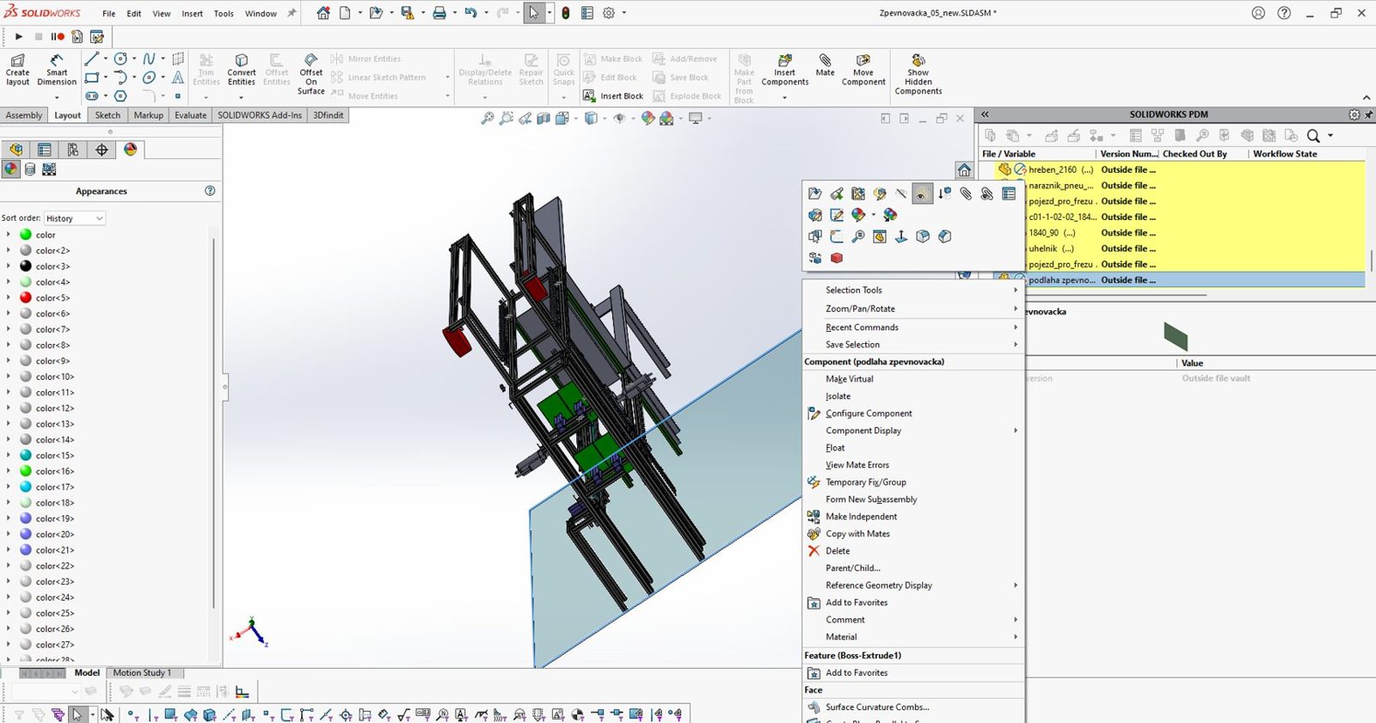This screenshot has width=1376, height=723.
Task: Select Convert Entities tool
Action: point(242,69)
